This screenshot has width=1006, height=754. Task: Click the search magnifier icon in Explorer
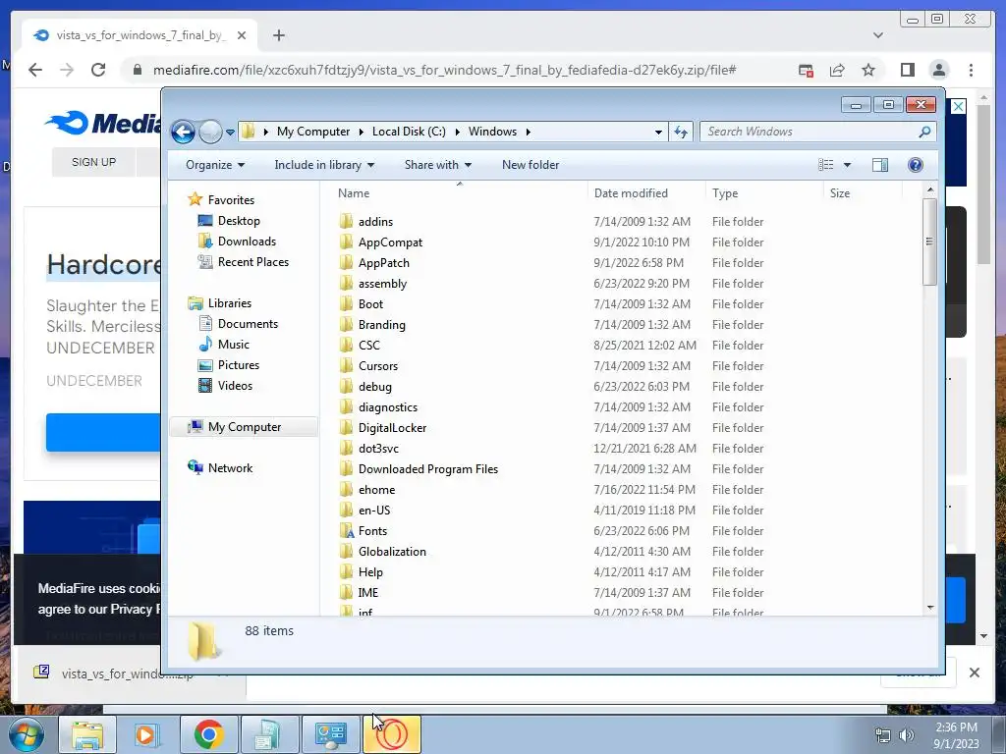(x=924, y=132)
